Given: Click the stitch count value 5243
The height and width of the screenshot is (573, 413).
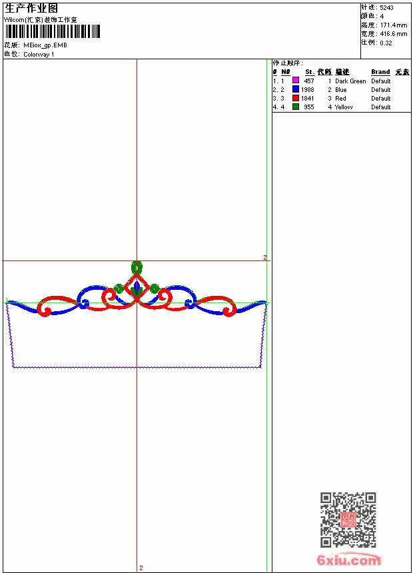Looking at the screenshot, I should (386, 8).
